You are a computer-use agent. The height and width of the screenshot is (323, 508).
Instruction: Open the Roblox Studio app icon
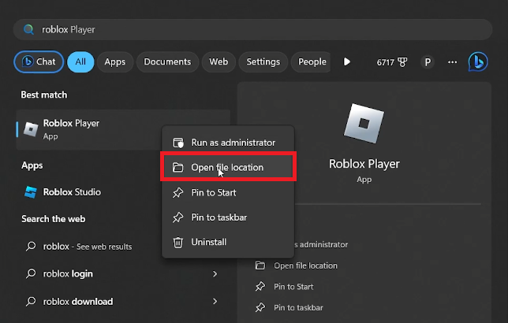(x=31, y=192)
